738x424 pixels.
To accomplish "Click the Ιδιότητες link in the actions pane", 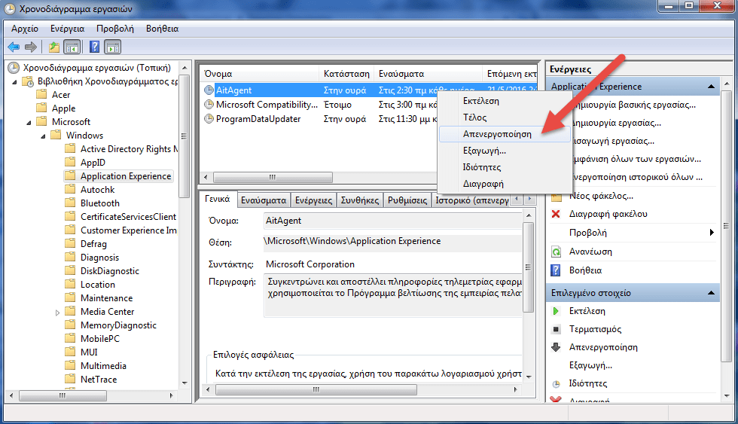I will 588,383.
